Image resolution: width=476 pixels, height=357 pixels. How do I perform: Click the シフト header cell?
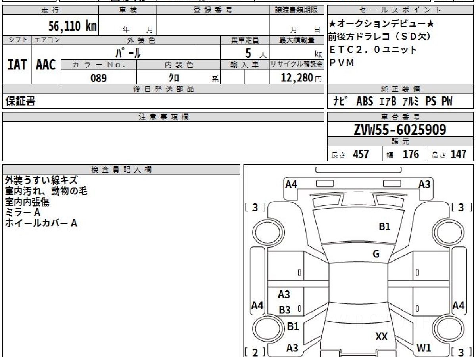click(17, 40)
